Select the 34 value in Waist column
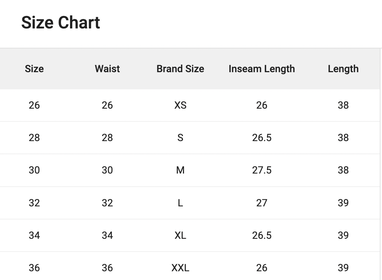 coord(107,236)
